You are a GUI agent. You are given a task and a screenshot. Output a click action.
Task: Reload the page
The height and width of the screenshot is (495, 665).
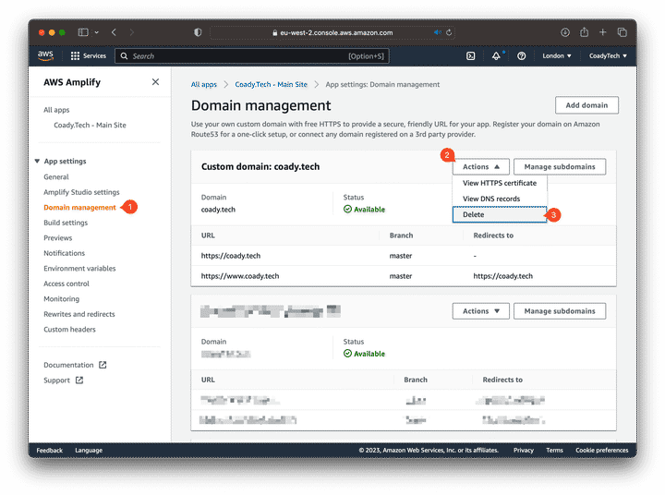click(x=449, y=32)
